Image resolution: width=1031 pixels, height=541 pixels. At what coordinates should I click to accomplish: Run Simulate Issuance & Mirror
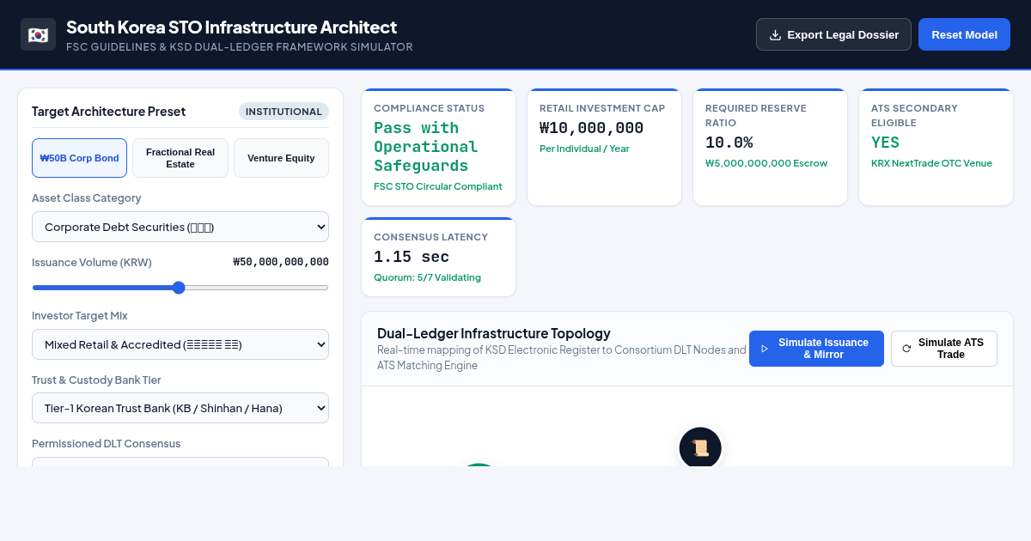pyautogui.click(x=816, y=349)
